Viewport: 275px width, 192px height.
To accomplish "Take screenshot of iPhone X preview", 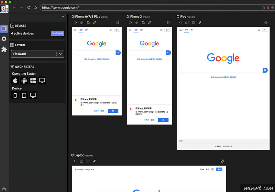I will pos(137,23).
